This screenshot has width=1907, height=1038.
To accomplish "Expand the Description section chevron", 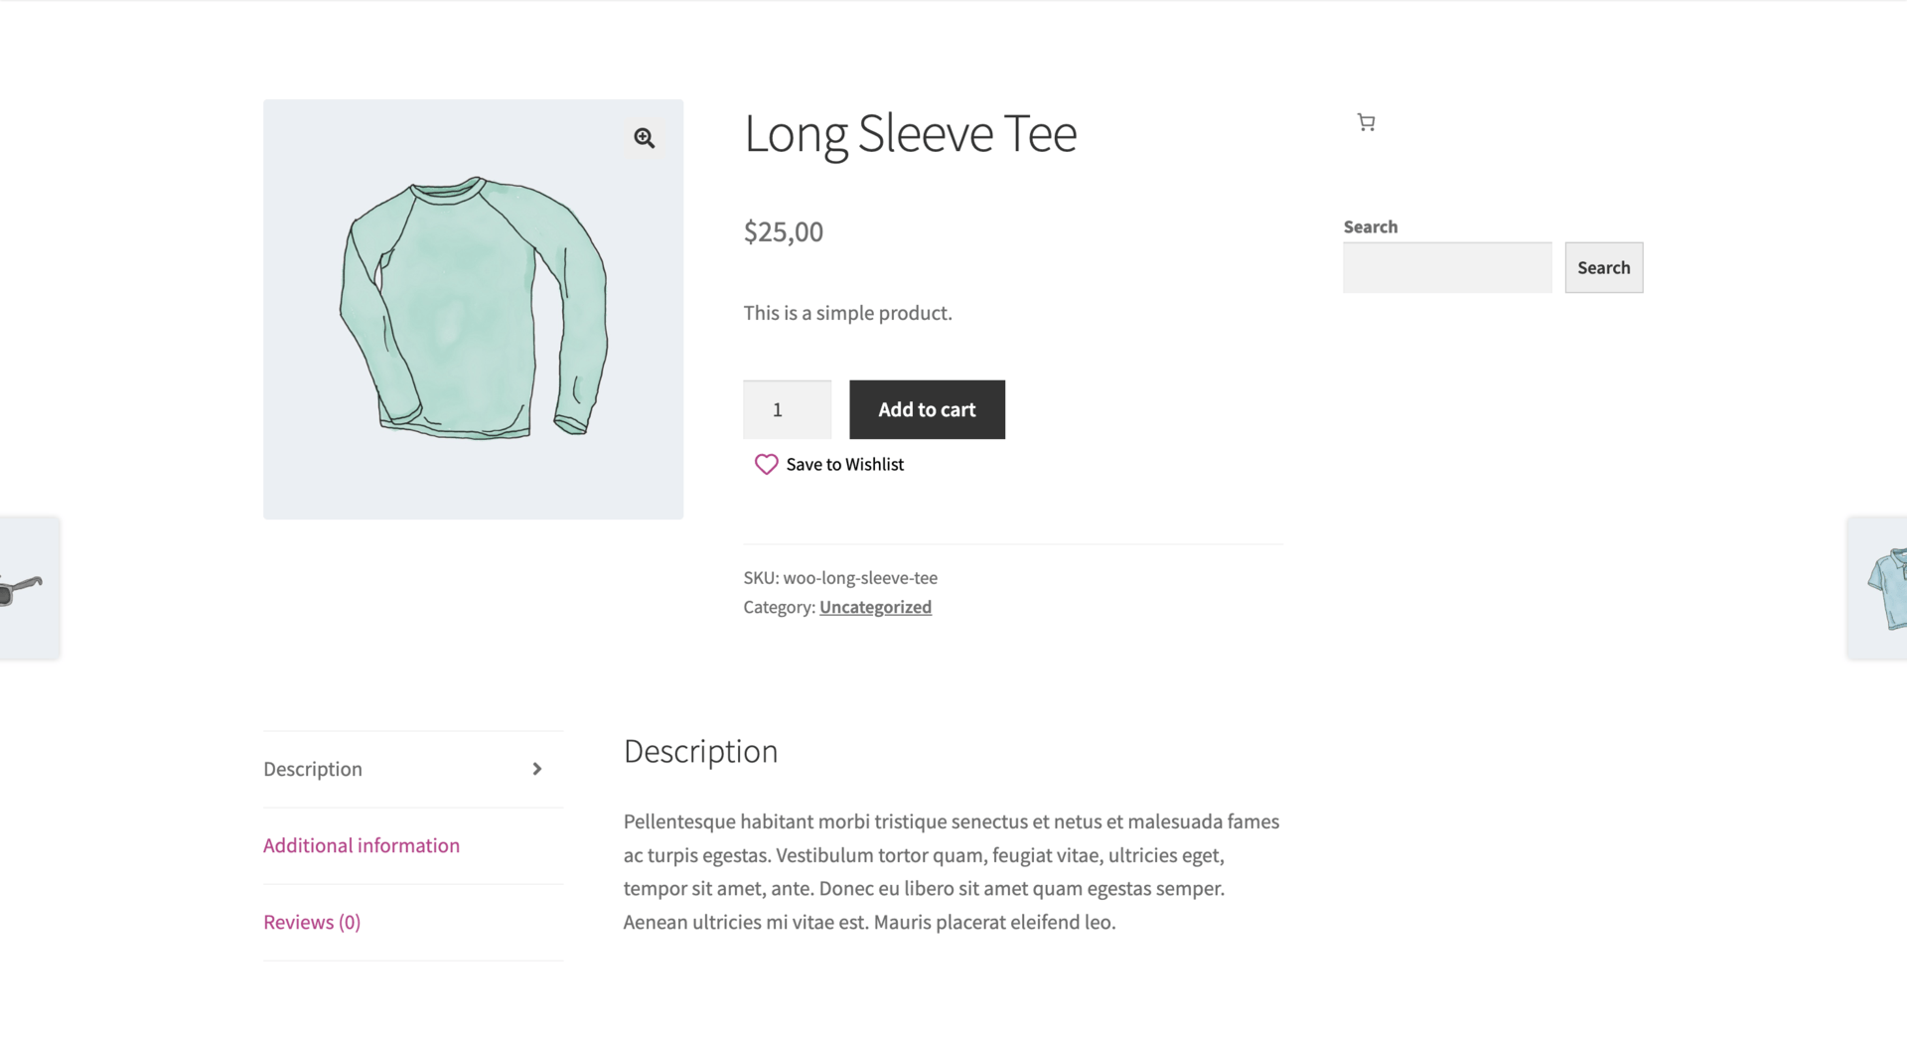I will tap(537, 768).
